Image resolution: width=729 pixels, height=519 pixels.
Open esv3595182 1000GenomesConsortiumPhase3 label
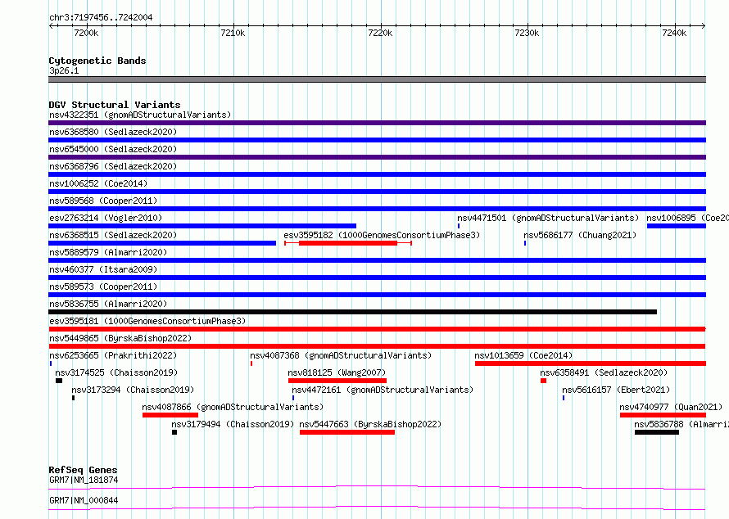point(382,235)
